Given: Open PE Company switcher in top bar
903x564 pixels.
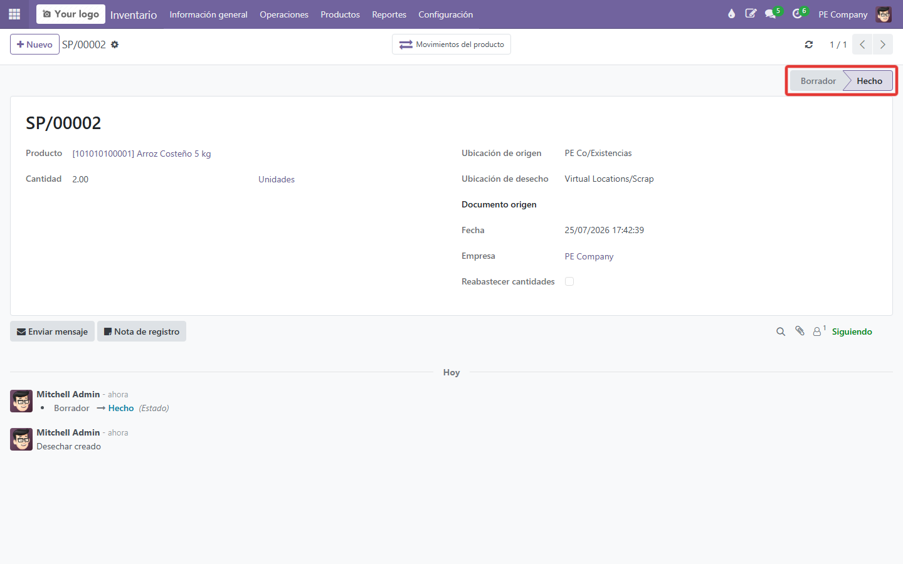Looking at the screenshot, I should [x=843, y=14].
